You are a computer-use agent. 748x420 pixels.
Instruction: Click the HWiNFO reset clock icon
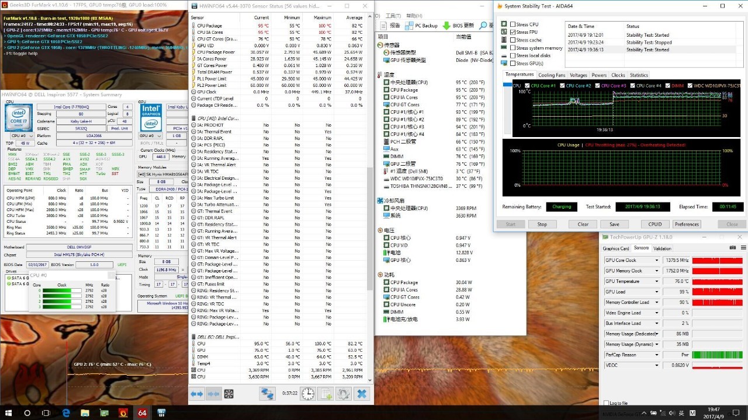click(x=307, y=394)
